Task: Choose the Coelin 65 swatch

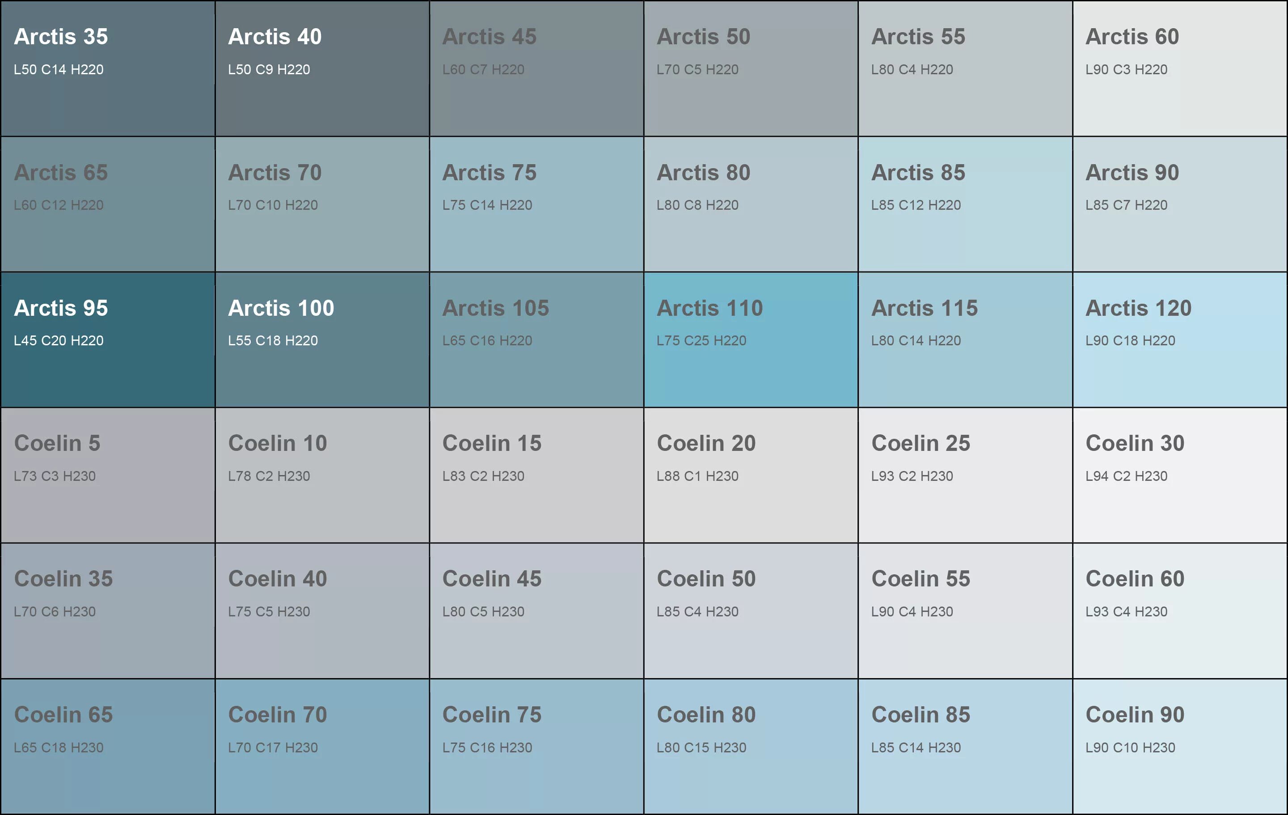Action: point(107,747)
